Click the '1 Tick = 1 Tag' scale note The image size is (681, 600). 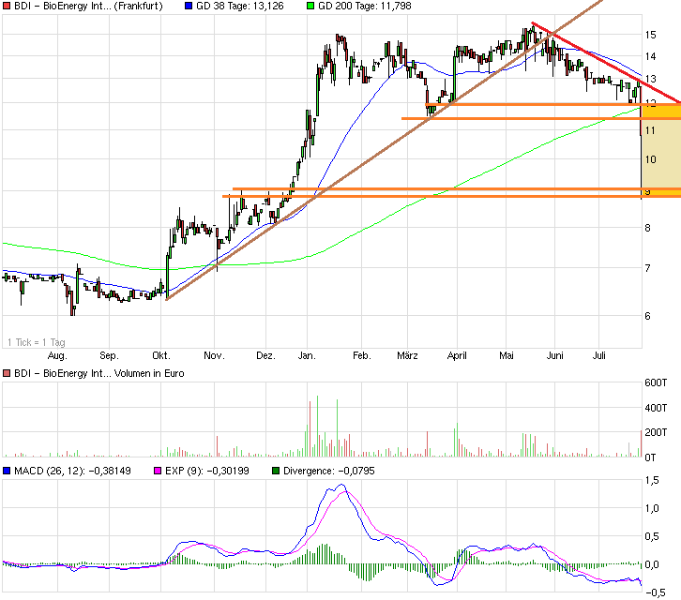36,341
